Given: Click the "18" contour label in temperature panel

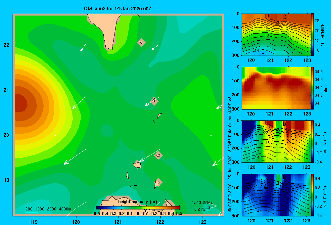Looking at the screenshot, I should click(267, 36).
